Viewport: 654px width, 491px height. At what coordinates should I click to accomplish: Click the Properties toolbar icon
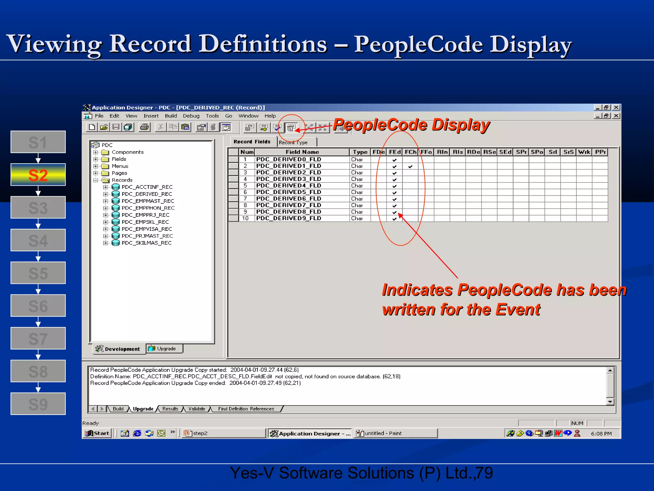(x=201, y=127)
